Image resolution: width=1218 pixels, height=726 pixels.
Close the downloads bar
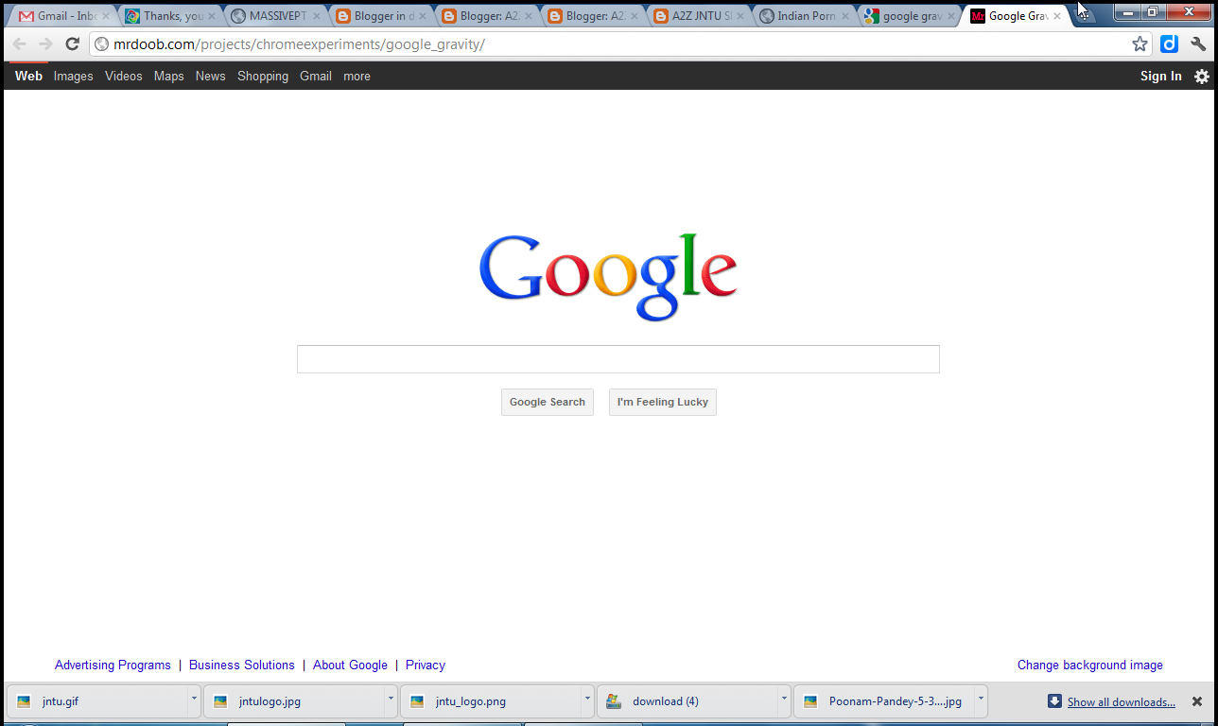pyautogui.click(x=1197, y=701)
